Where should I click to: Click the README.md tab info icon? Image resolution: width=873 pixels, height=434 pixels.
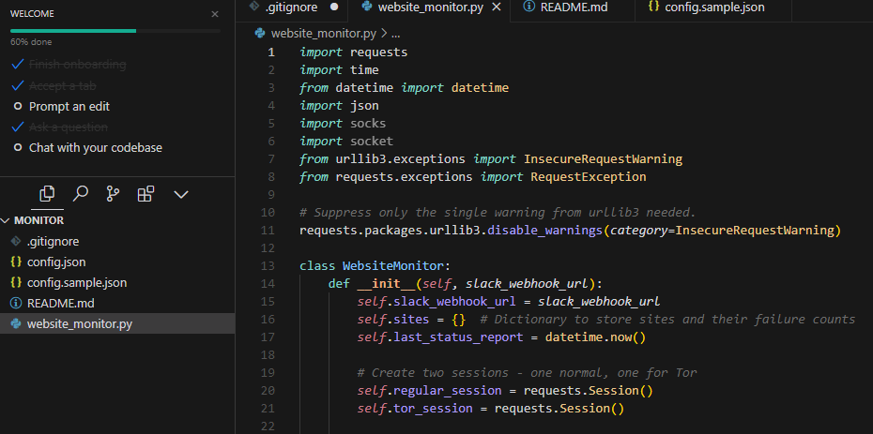click(x=529, y=7)
